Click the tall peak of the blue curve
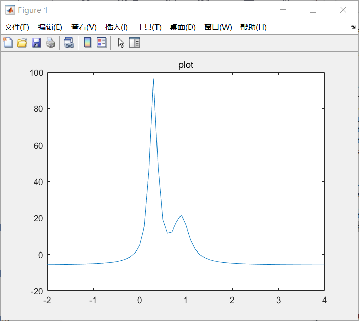Image resolution: width=359 pixels, height=321 pixels. point(153,79)
